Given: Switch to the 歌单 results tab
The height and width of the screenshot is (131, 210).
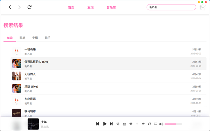Looking at the screenshot, I should coord(22,38).
